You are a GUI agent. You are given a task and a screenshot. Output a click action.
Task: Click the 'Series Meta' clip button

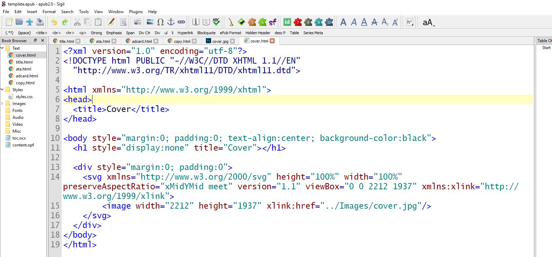coord(313,33)
